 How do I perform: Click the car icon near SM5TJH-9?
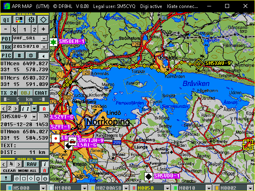tap(72, 140)
